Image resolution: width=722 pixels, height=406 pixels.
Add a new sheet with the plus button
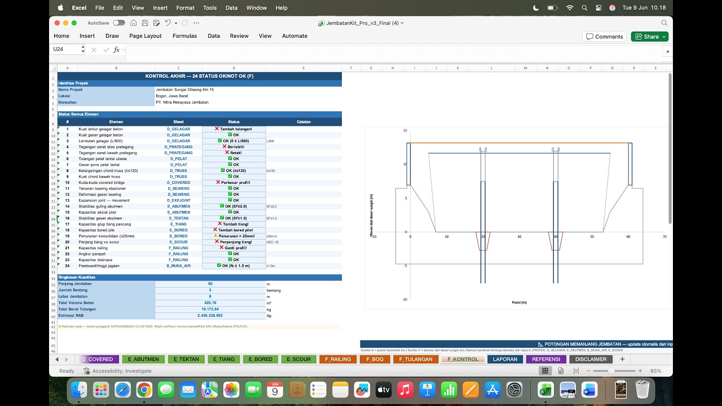622,359
